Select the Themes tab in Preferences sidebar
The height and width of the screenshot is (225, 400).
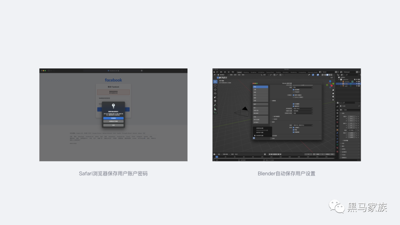click(260, 90)
